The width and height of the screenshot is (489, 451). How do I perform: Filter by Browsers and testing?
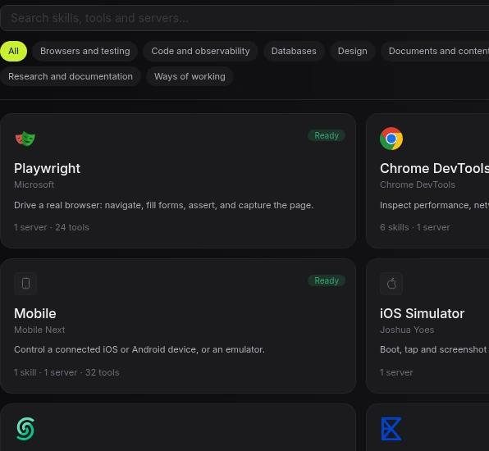[x=85, y=51]
